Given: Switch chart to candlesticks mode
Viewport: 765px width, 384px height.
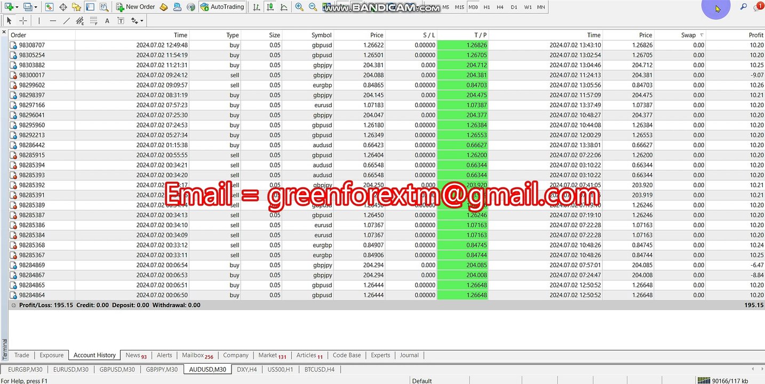Looking at the screenshot, I should coord(270,7).
